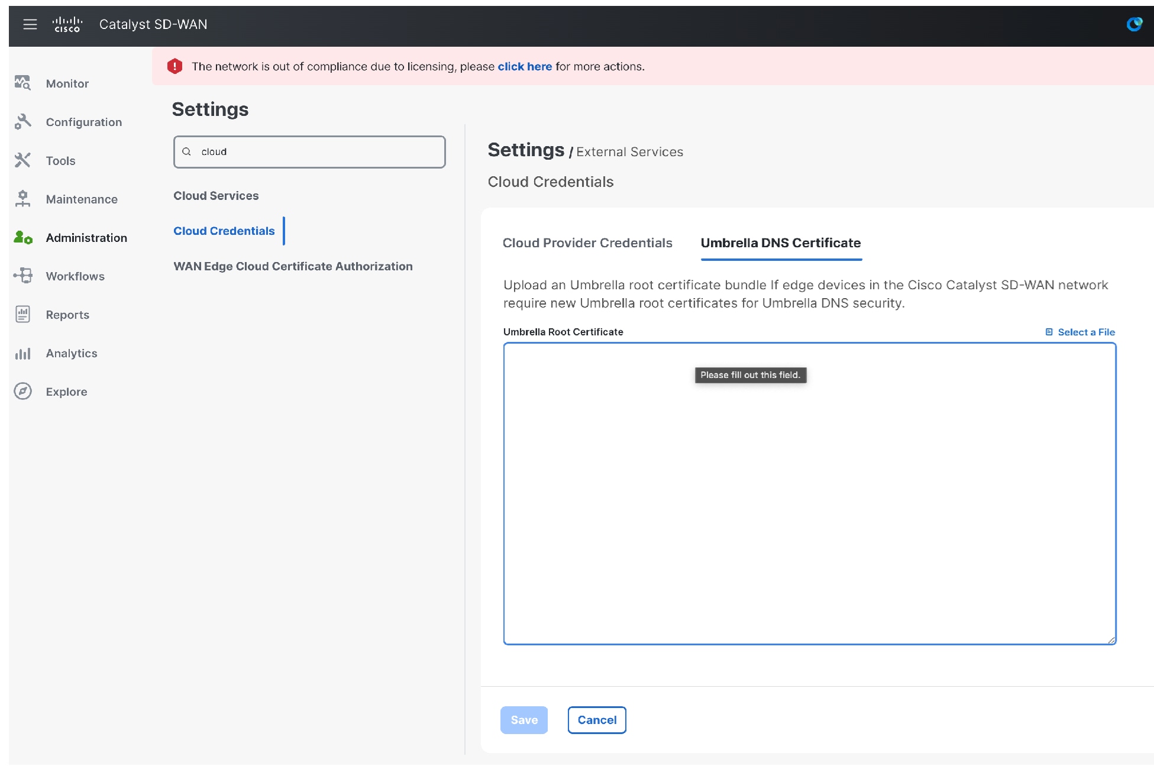Click the 'Please fill out this field' tooltip
The image size is (1154, 766).
(750, 375)
